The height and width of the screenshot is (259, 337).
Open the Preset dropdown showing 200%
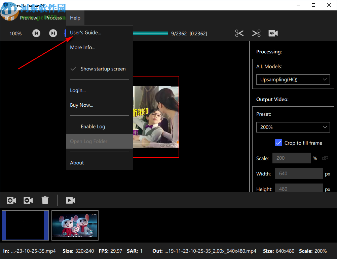[293, 127]
